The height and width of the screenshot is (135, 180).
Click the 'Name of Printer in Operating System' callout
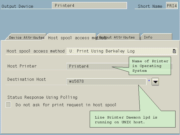point(150,66)
